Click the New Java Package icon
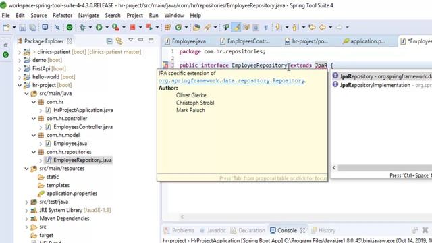Screen dimensions: 432x243 tap(167, 27)
